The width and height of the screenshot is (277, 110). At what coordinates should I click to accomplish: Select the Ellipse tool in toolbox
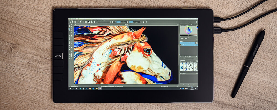pyautogui.click(x=71, y=31)
